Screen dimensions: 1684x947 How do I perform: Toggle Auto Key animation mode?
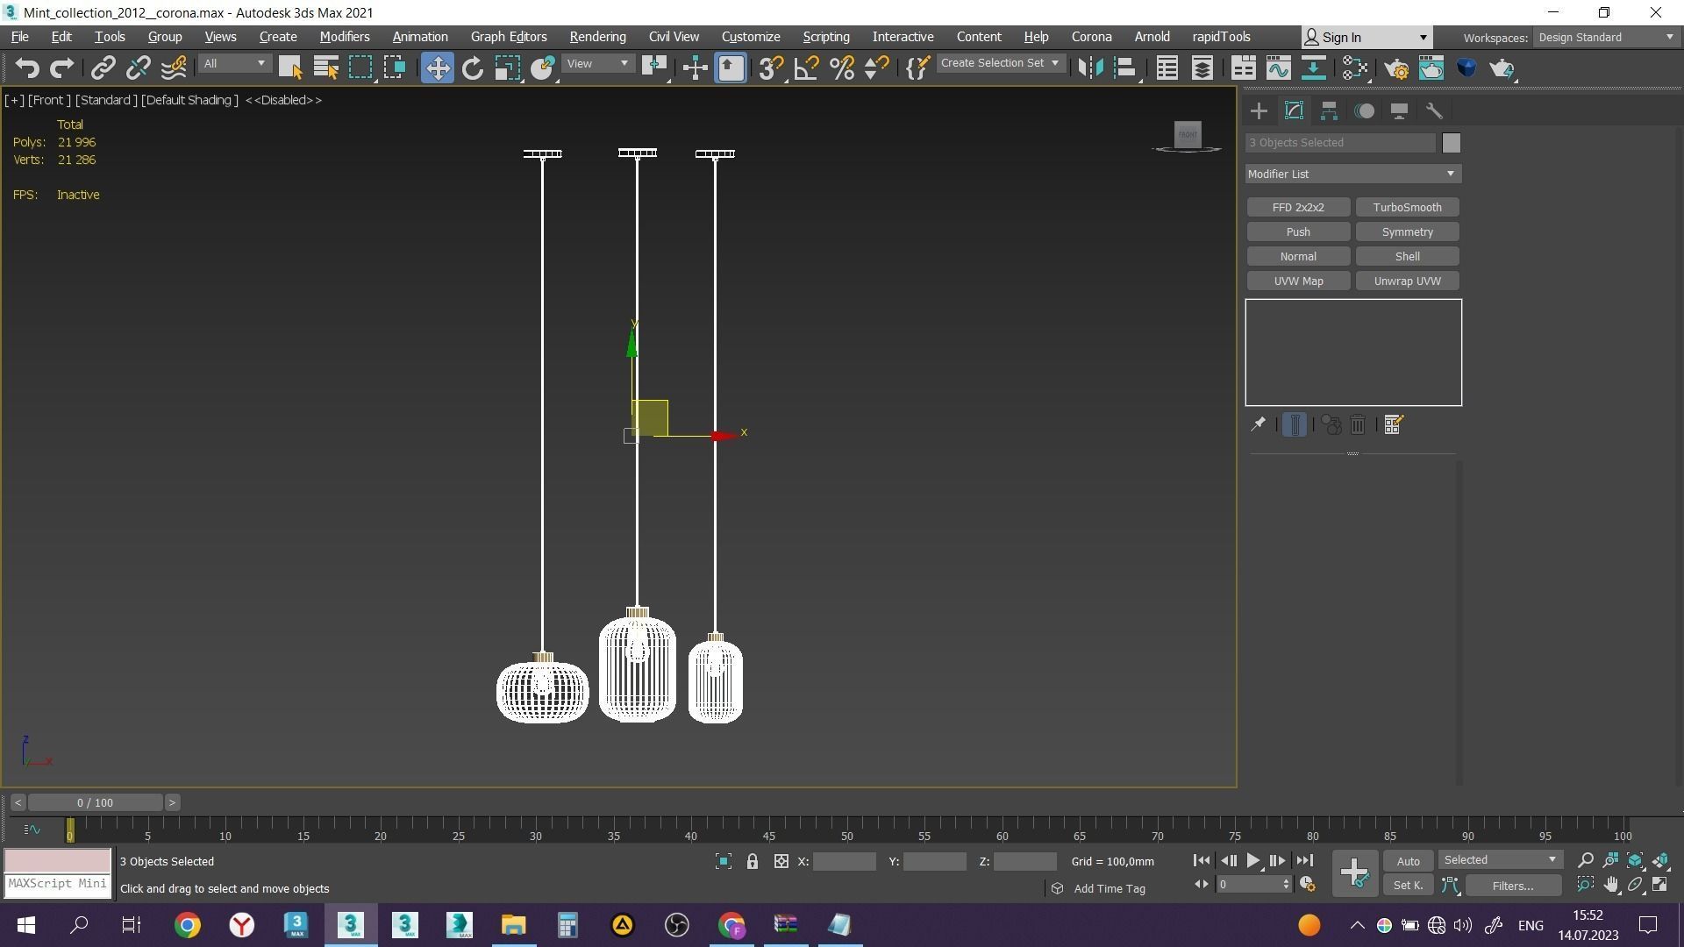(x=1408, y=862)
